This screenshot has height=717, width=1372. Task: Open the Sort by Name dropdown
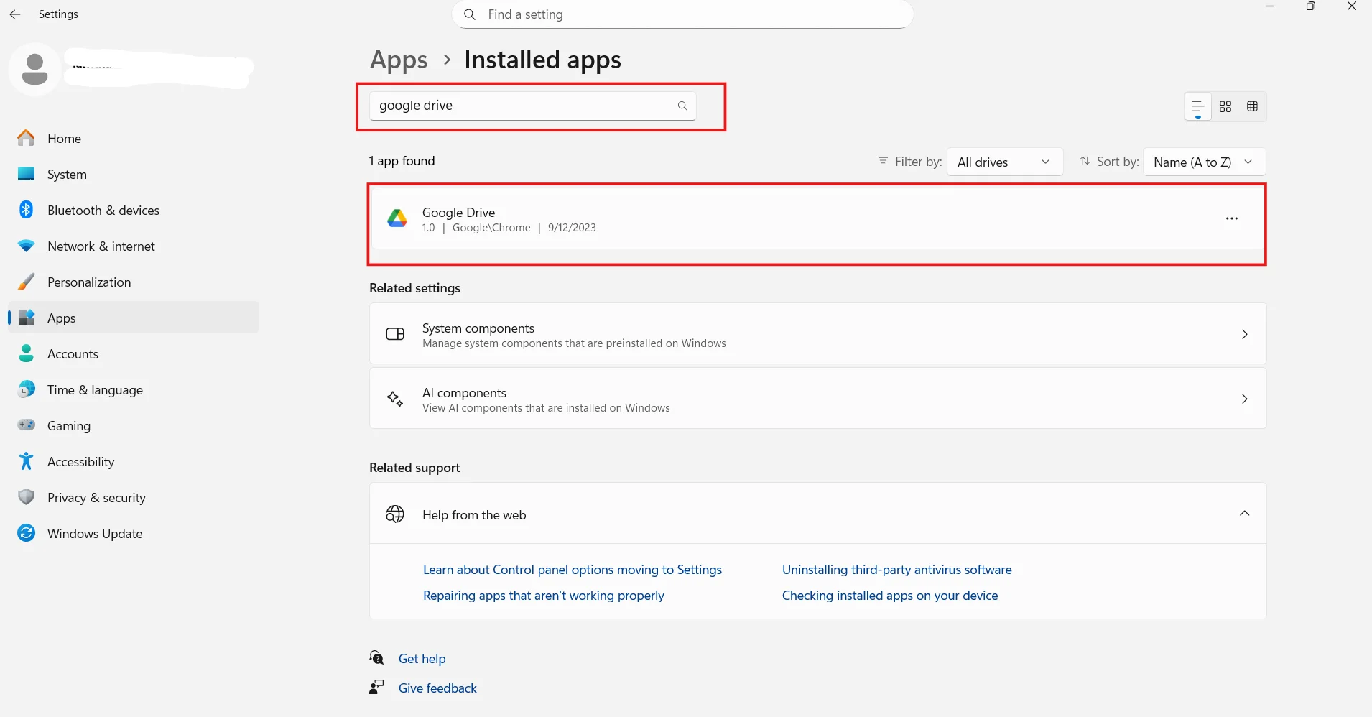[x=1203, y=162]
